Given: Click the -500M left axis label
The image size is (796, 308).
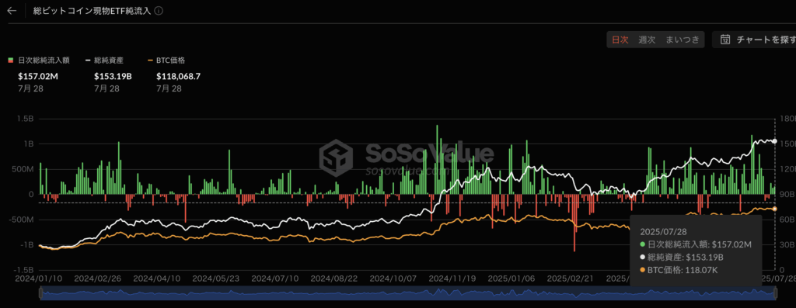Looking at the screenshot, I should [22, 220].
